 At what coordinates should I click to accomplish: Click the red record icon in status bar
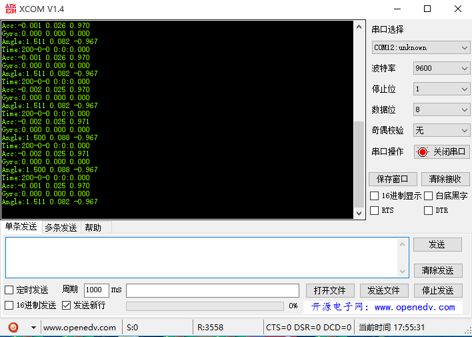tap(13, 327)
